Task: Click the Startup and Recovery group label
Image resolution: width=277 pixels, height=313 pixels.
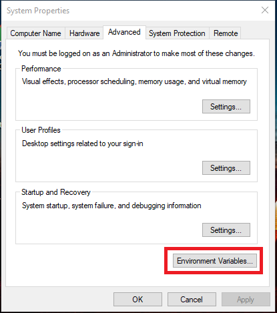Action: tap(56, 192)
